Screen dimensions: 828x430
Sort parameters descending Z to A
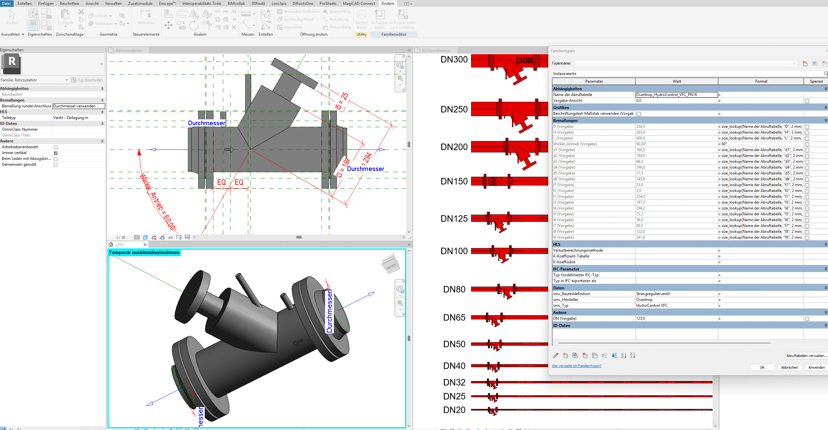pyautogui.click(x=633, y=355)
